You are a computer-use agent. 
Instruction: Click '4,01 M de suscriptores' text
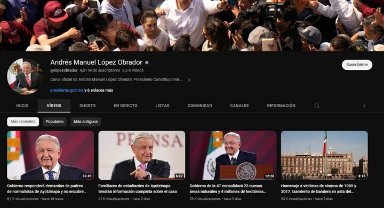[100, 70]
